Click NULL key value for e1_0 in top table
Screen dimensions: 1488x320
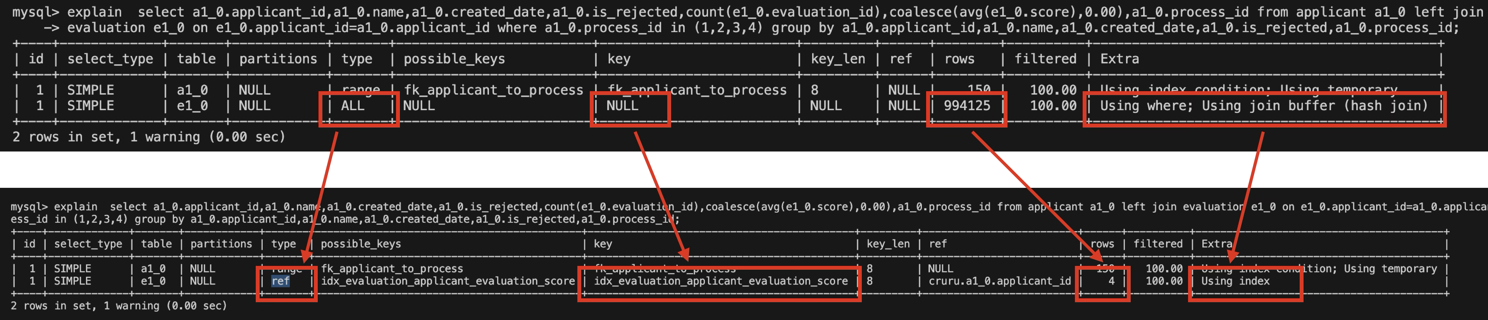[623, 106]
